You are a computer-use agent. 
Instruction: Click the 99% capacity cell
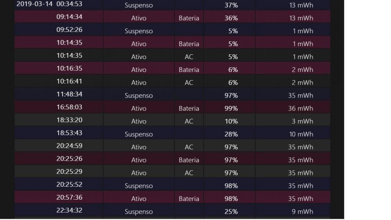coord(231,108)
